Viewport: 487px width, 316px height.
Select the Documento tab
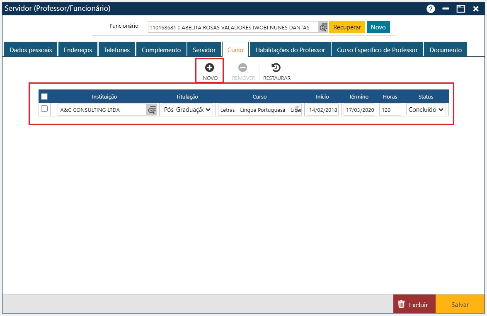pyautogui.click(x=445, y=50)
